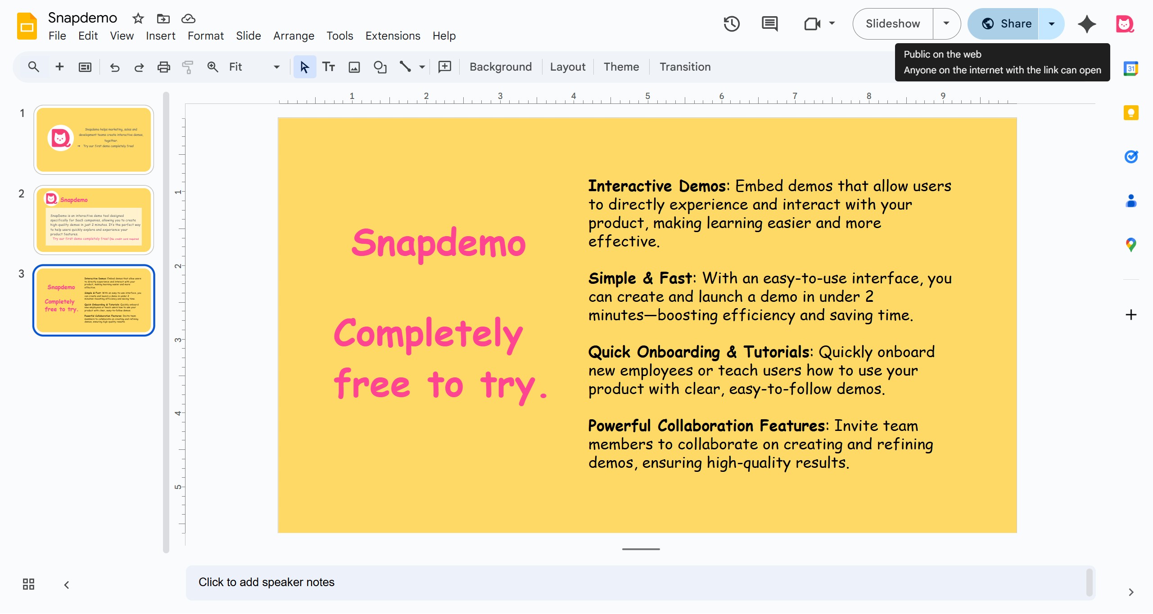
Task: Open the File menu
Action: pos(57,36)
